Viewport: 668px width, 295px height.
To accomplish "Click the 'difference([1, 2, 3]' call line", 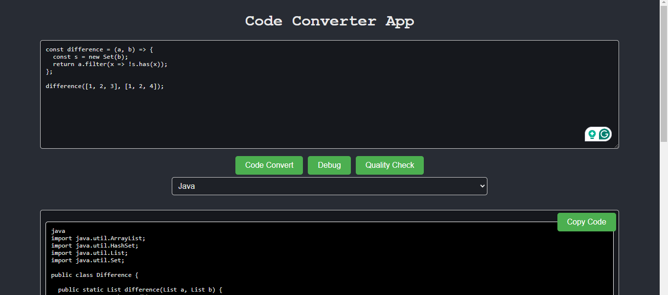I will (105, 86).
